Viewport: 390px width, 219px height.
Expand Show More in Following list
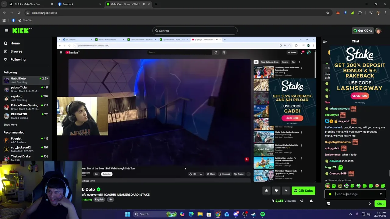pos(10,125)
